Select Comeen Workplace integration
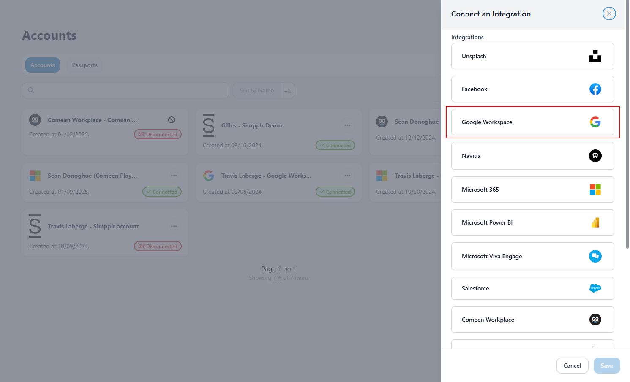This screenshot has width=630, height=382. pyautogui.click(x=532, y=320)
